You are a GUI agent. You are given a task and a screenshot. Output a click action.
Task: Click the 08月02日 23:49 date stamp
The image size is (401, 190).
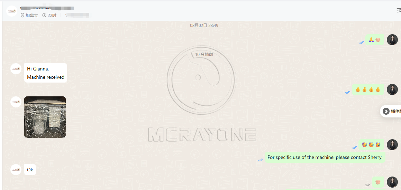click(x=204, y=26)
